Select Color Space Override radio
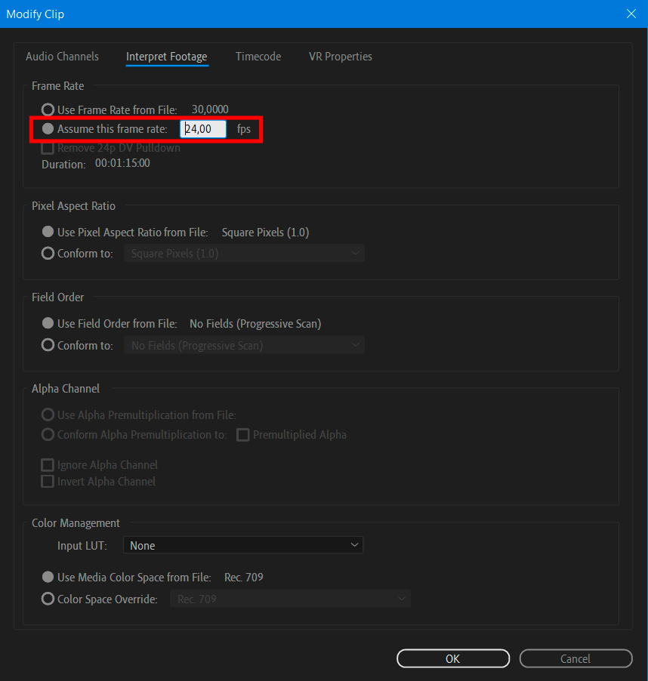648x681 pixels. tap(48, 599)
